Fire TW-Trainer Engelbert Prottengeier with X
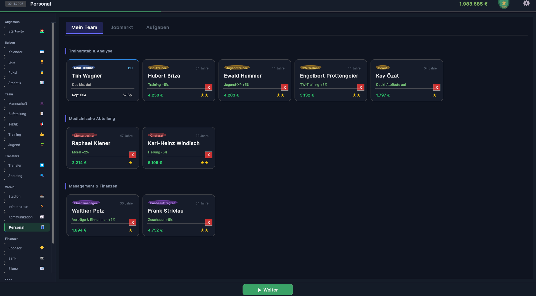The height and width of the screenshot is (296, 536). click(361, 87)
